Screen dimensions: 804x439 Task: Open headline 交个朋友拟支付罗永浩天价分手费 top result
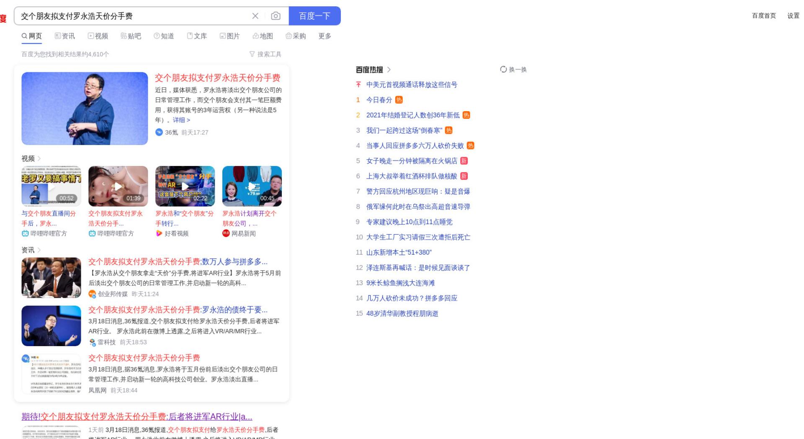coord(217,78)
